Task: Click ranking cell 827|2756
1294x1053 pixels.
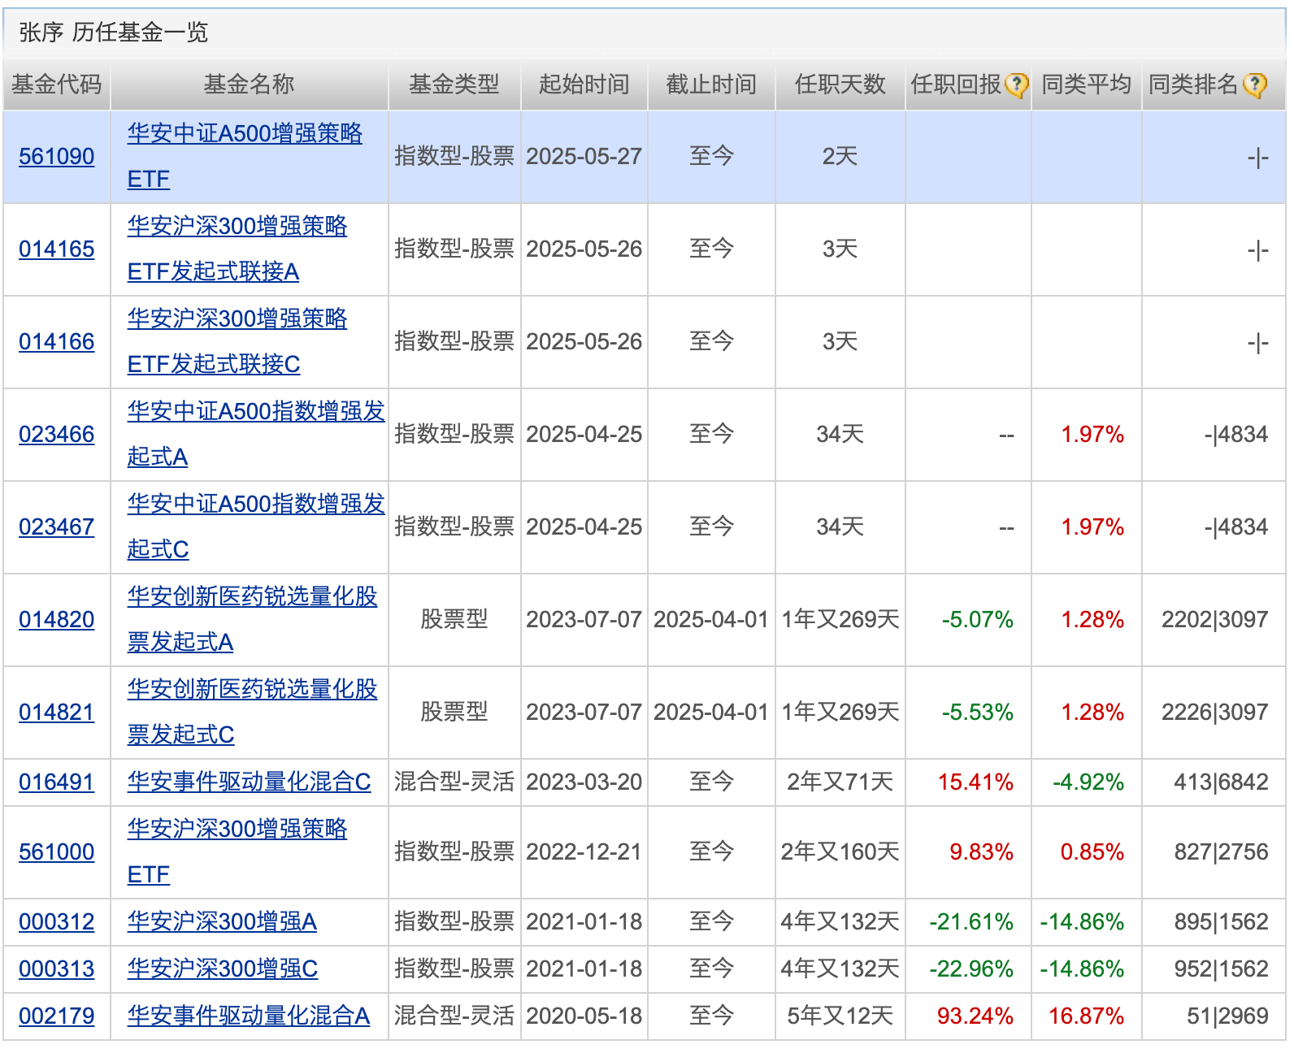Action: 1221,852
